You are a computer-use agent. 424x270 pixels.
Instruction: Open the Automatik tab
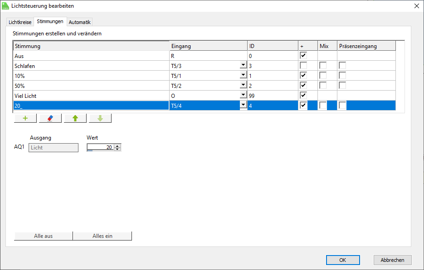[x=80, y=22]
